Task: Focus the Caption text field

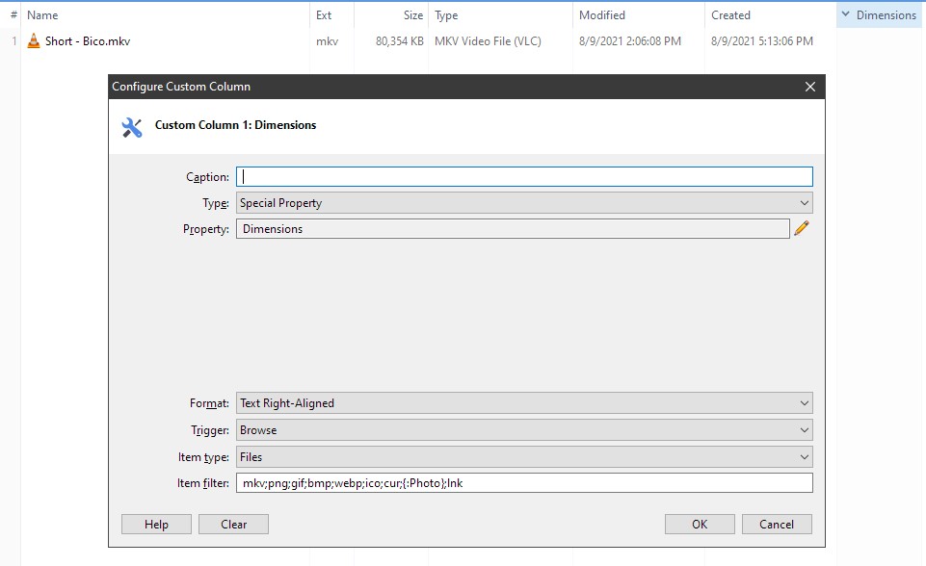Action: coord(524,177)
